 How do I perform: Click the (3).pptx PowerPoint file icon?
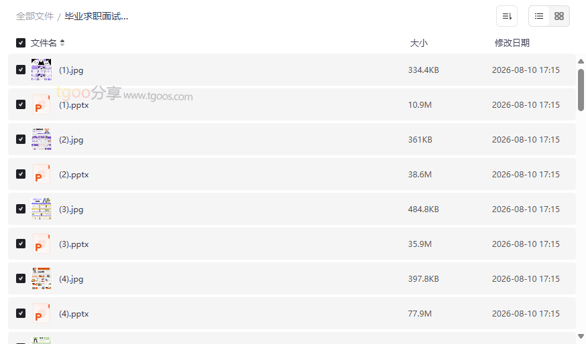41,244
